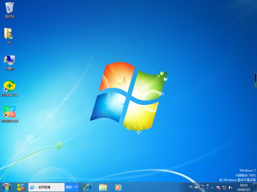Open Windows Explorer folder in taskbar

[103, 187]
